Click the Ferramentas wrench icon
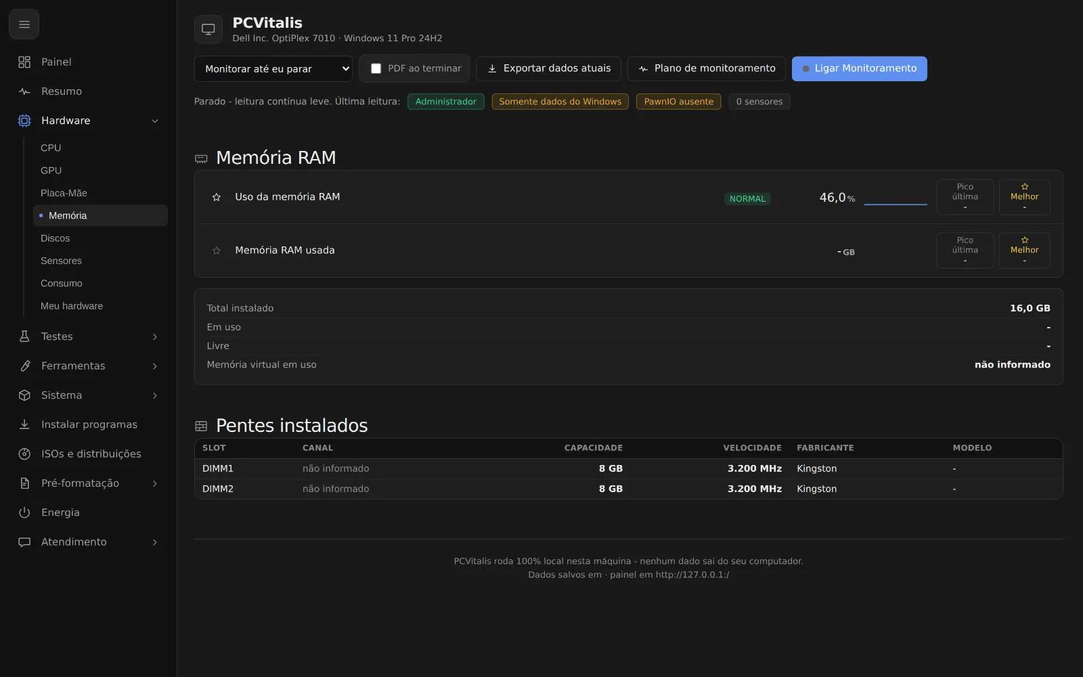 coord(24,366)
